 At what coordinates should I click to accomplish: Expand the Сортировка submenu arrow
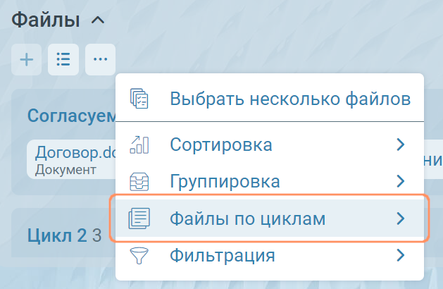[x=401, y=145]
